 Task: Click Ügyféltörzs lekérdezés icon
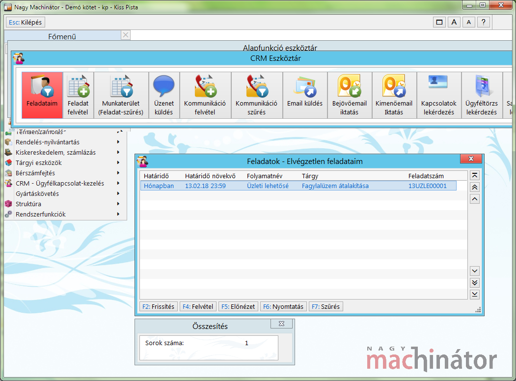click(482, 95)
